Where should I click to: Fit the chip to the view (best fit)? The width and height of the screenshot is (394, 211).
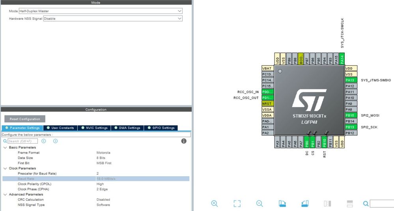pyautogui.click(x=237, y=204)
